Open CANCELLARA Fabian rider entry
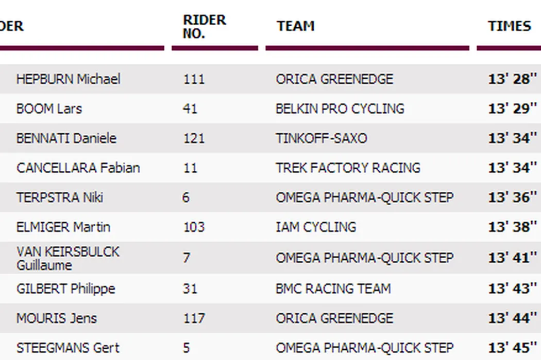 [78, 168]
